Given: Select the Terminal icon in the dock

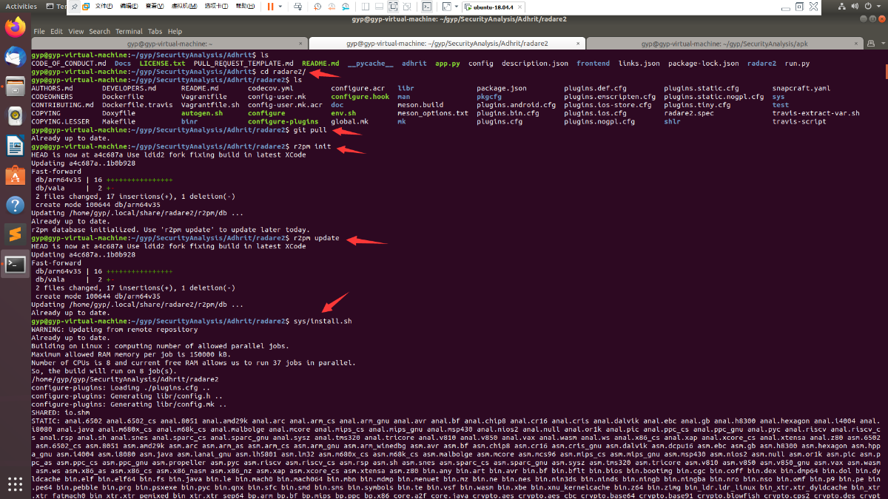Looking at the screenshot, I should pyautogui.click(x=14, y=265).
